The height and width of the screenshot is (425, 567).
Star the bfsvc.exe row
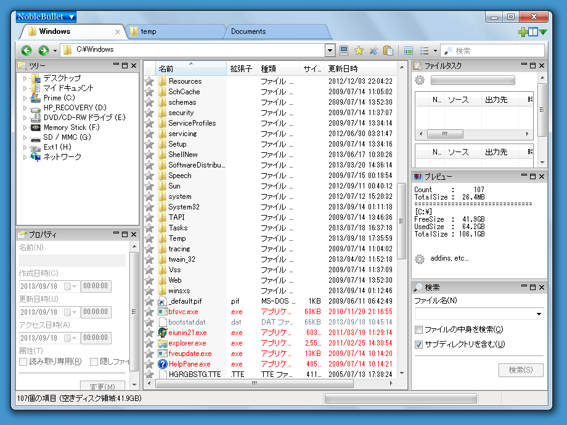pos(149,312)
